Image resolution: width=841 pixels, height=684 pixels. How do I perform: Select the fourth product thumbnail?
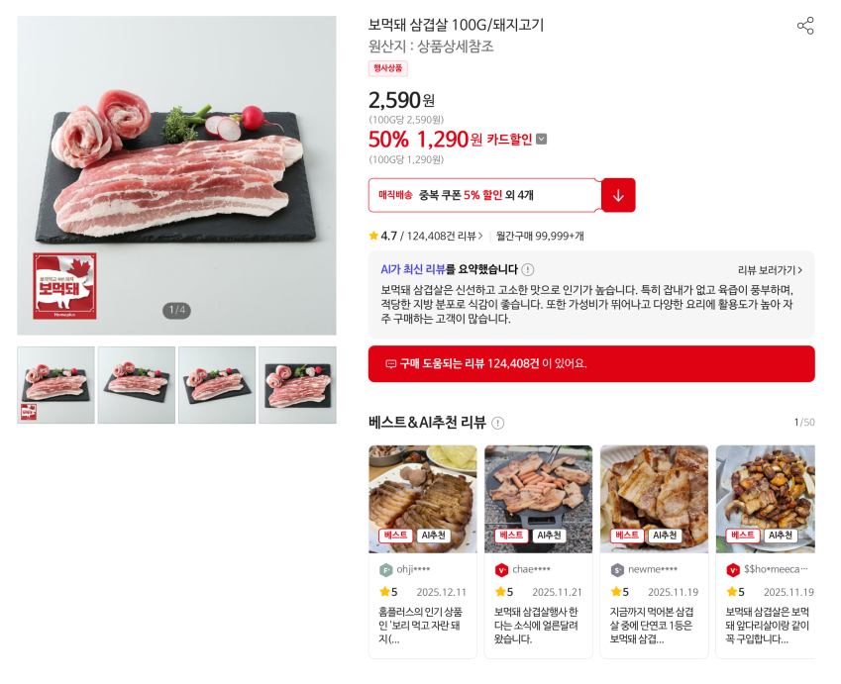coord(298,385)
